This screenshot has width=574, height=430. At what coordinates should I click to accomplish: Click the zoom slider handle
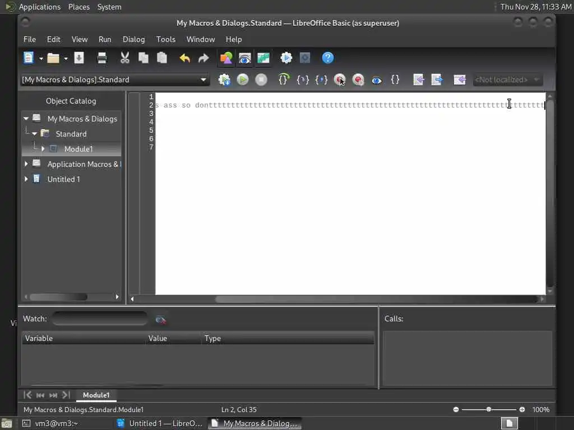(488, 409)
